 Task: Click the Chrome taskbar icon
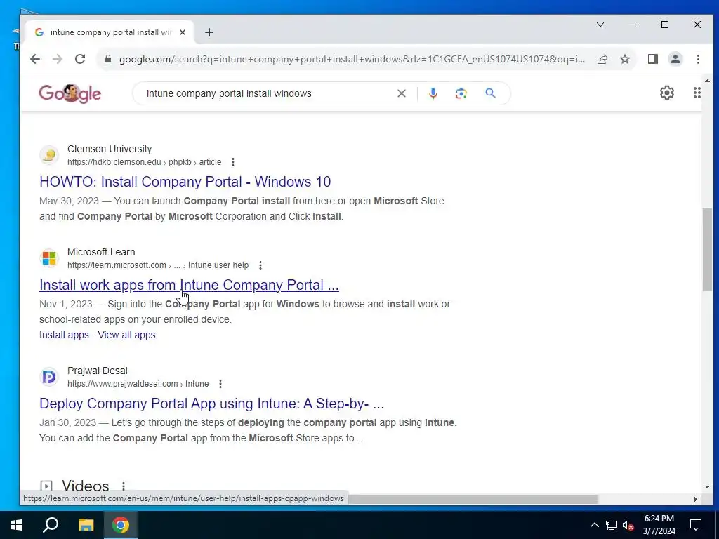(121, 525)
